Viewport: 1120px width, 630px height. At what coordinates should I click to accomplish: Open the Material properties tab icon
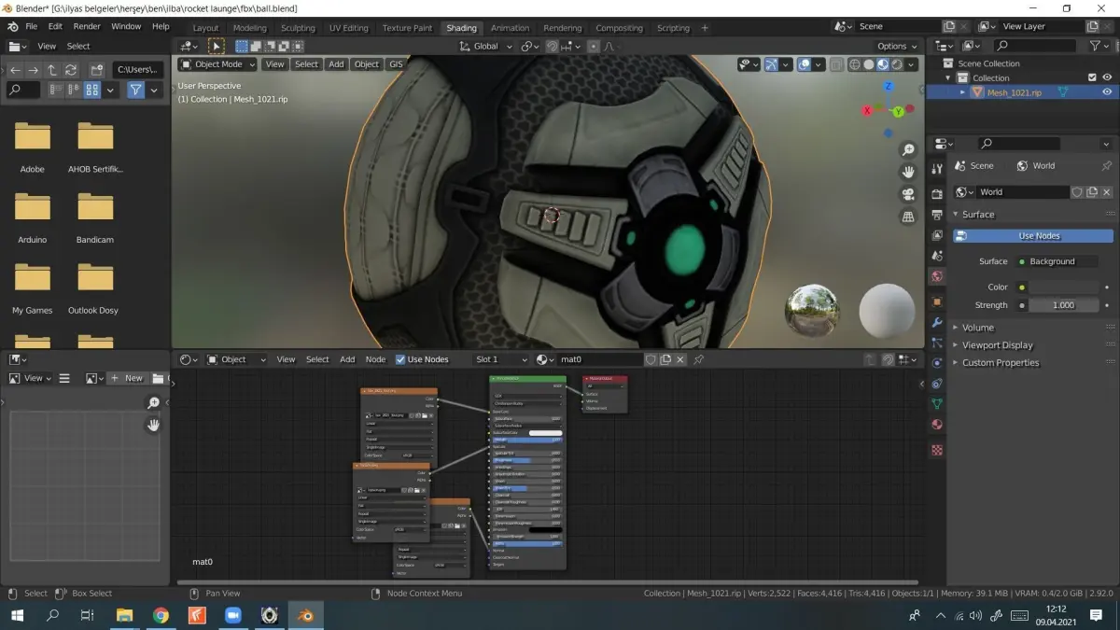(x=937, y=425)
